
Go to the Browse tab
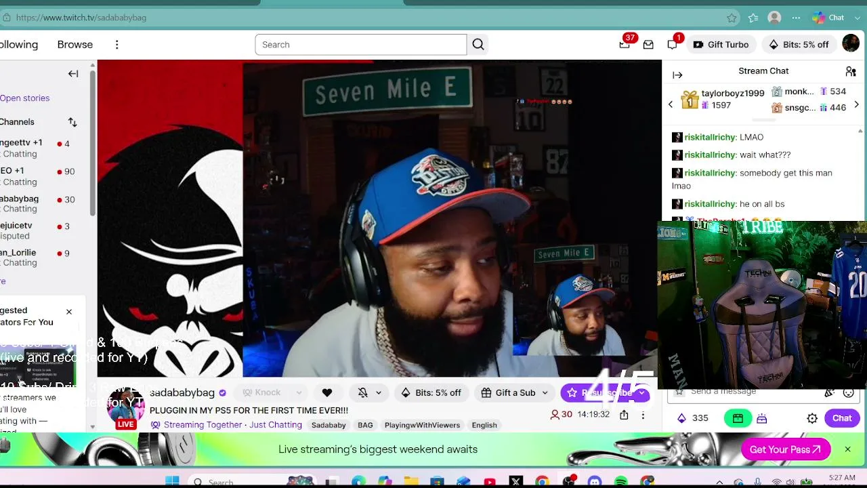(x=75, y=45)
